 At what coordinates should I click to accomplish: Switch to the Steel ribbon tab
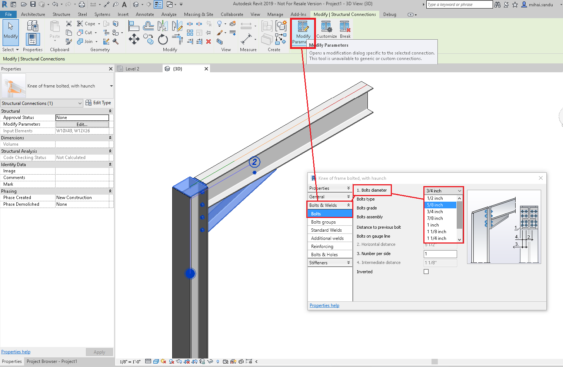tap(82, 14)
